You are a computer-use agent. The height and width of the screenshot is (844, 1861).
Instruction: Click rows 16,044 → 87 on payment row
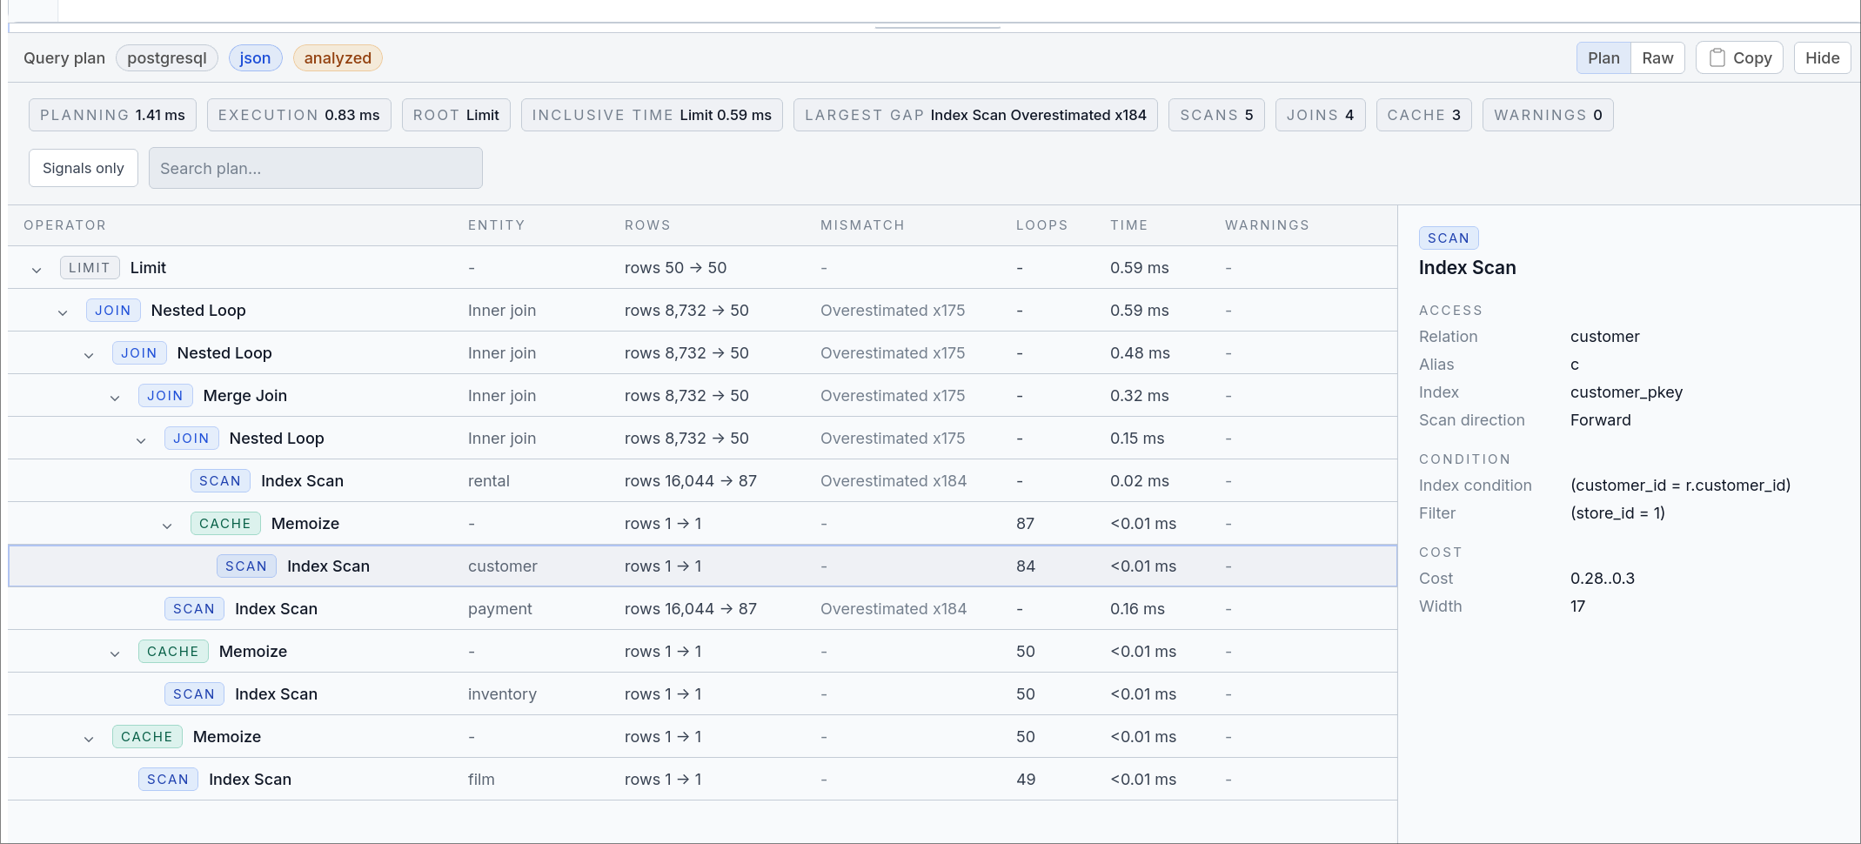point(691,609)
